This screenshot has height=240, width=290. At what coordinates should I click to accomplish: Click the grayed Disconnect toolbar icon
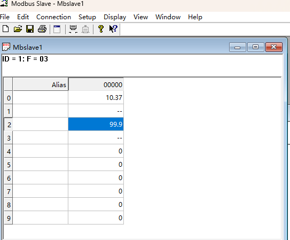point(85,29)
